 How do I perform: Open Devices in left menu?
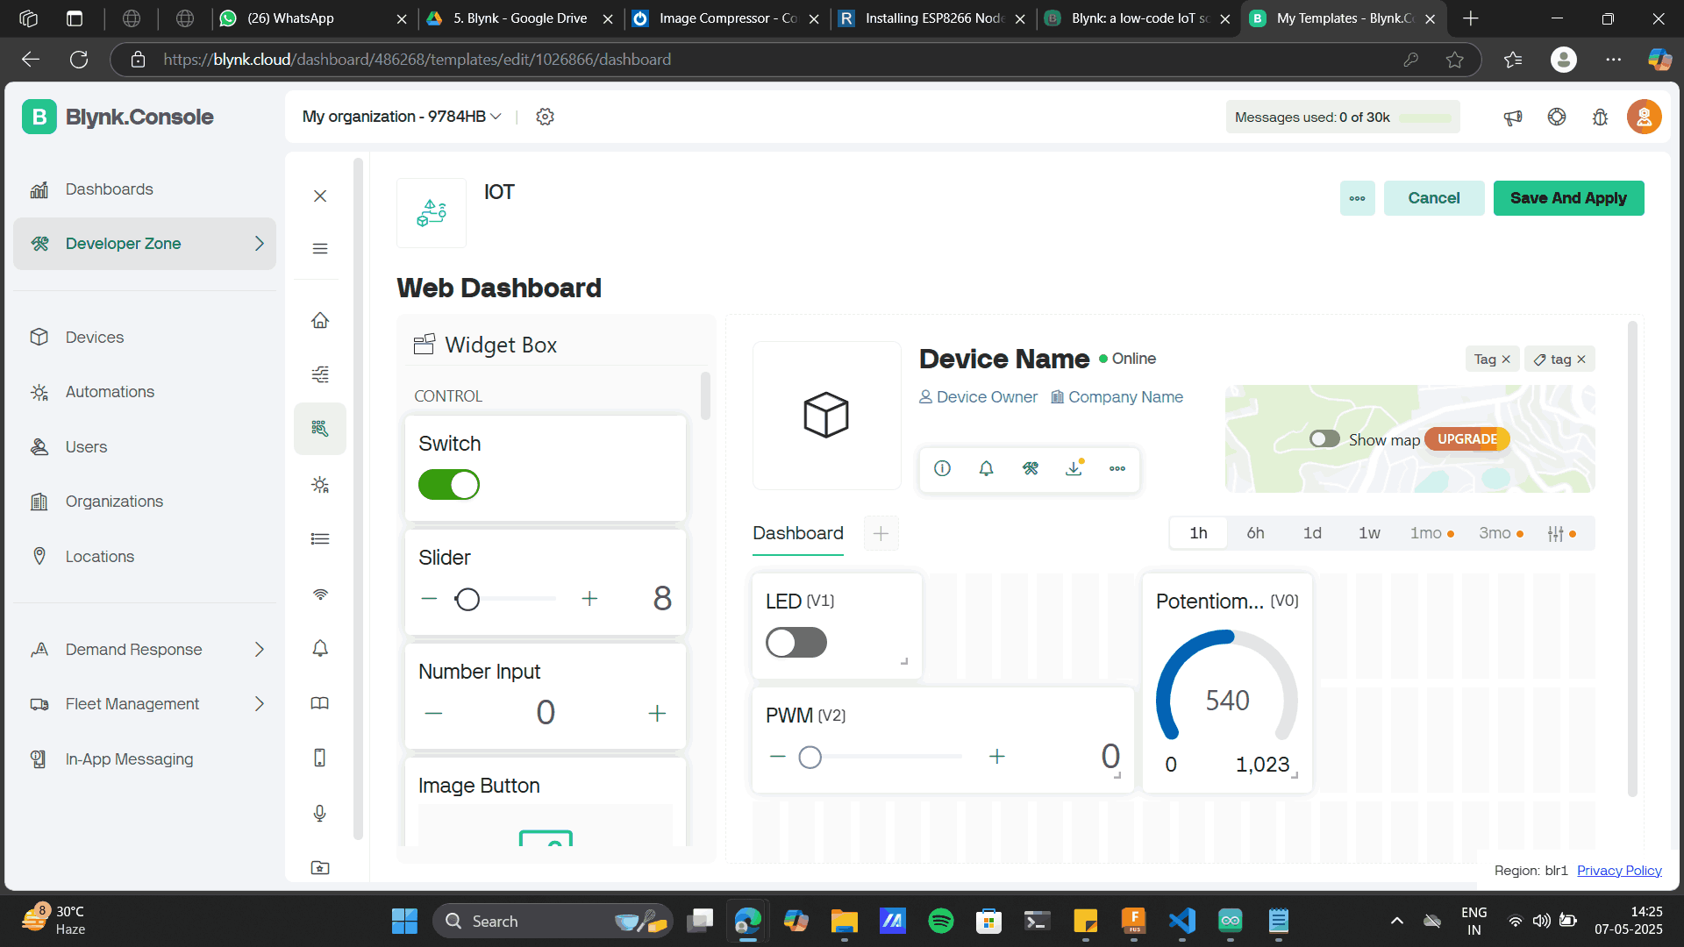145,338
